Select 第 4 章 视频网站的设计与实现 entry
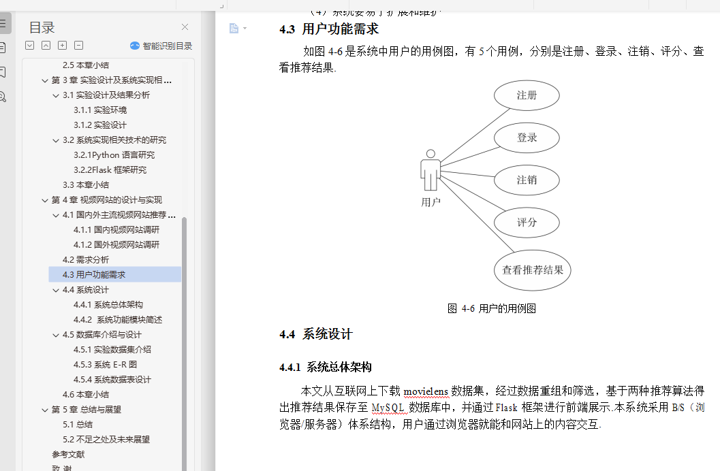This screenshot has width=720, height=471. (106, 200)
